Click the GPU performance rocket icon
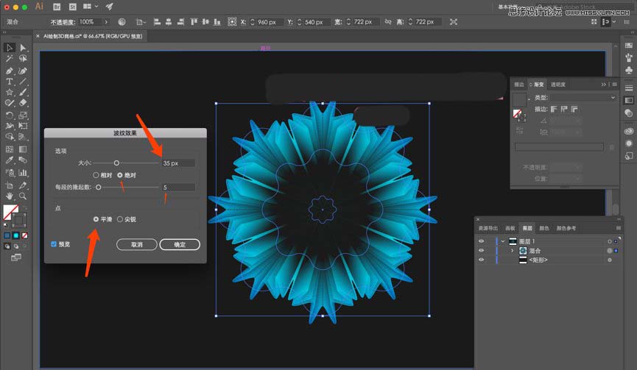The height and width of the screenshot is (370, 637). (x=109, y=7)
